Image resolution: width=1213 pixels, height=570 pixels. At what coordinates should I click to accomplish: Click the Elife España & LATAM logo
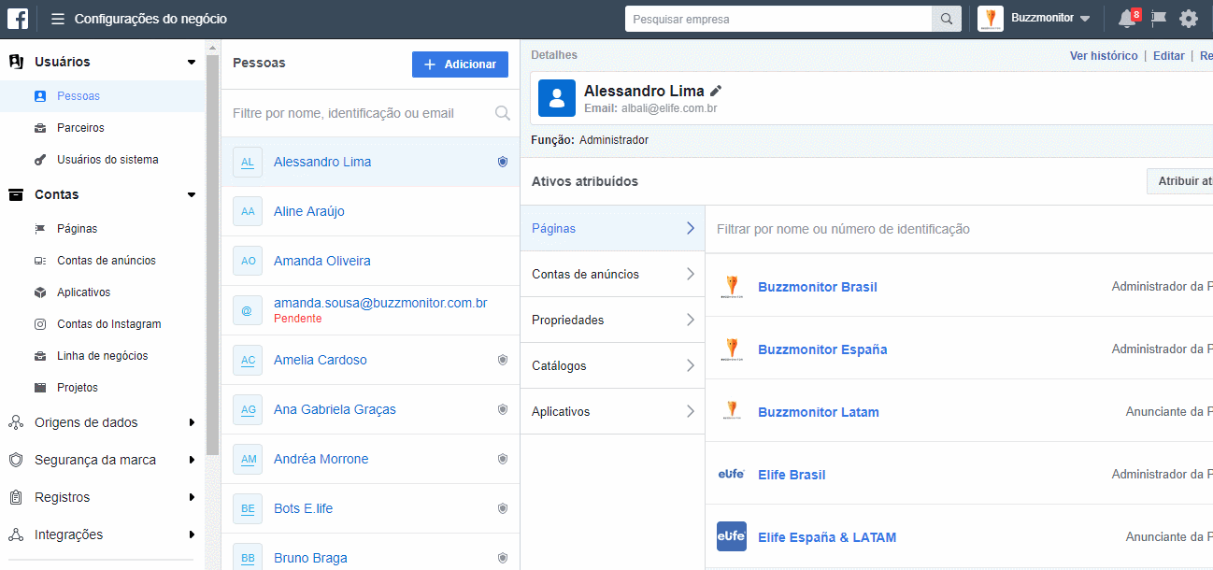(731, 536)
